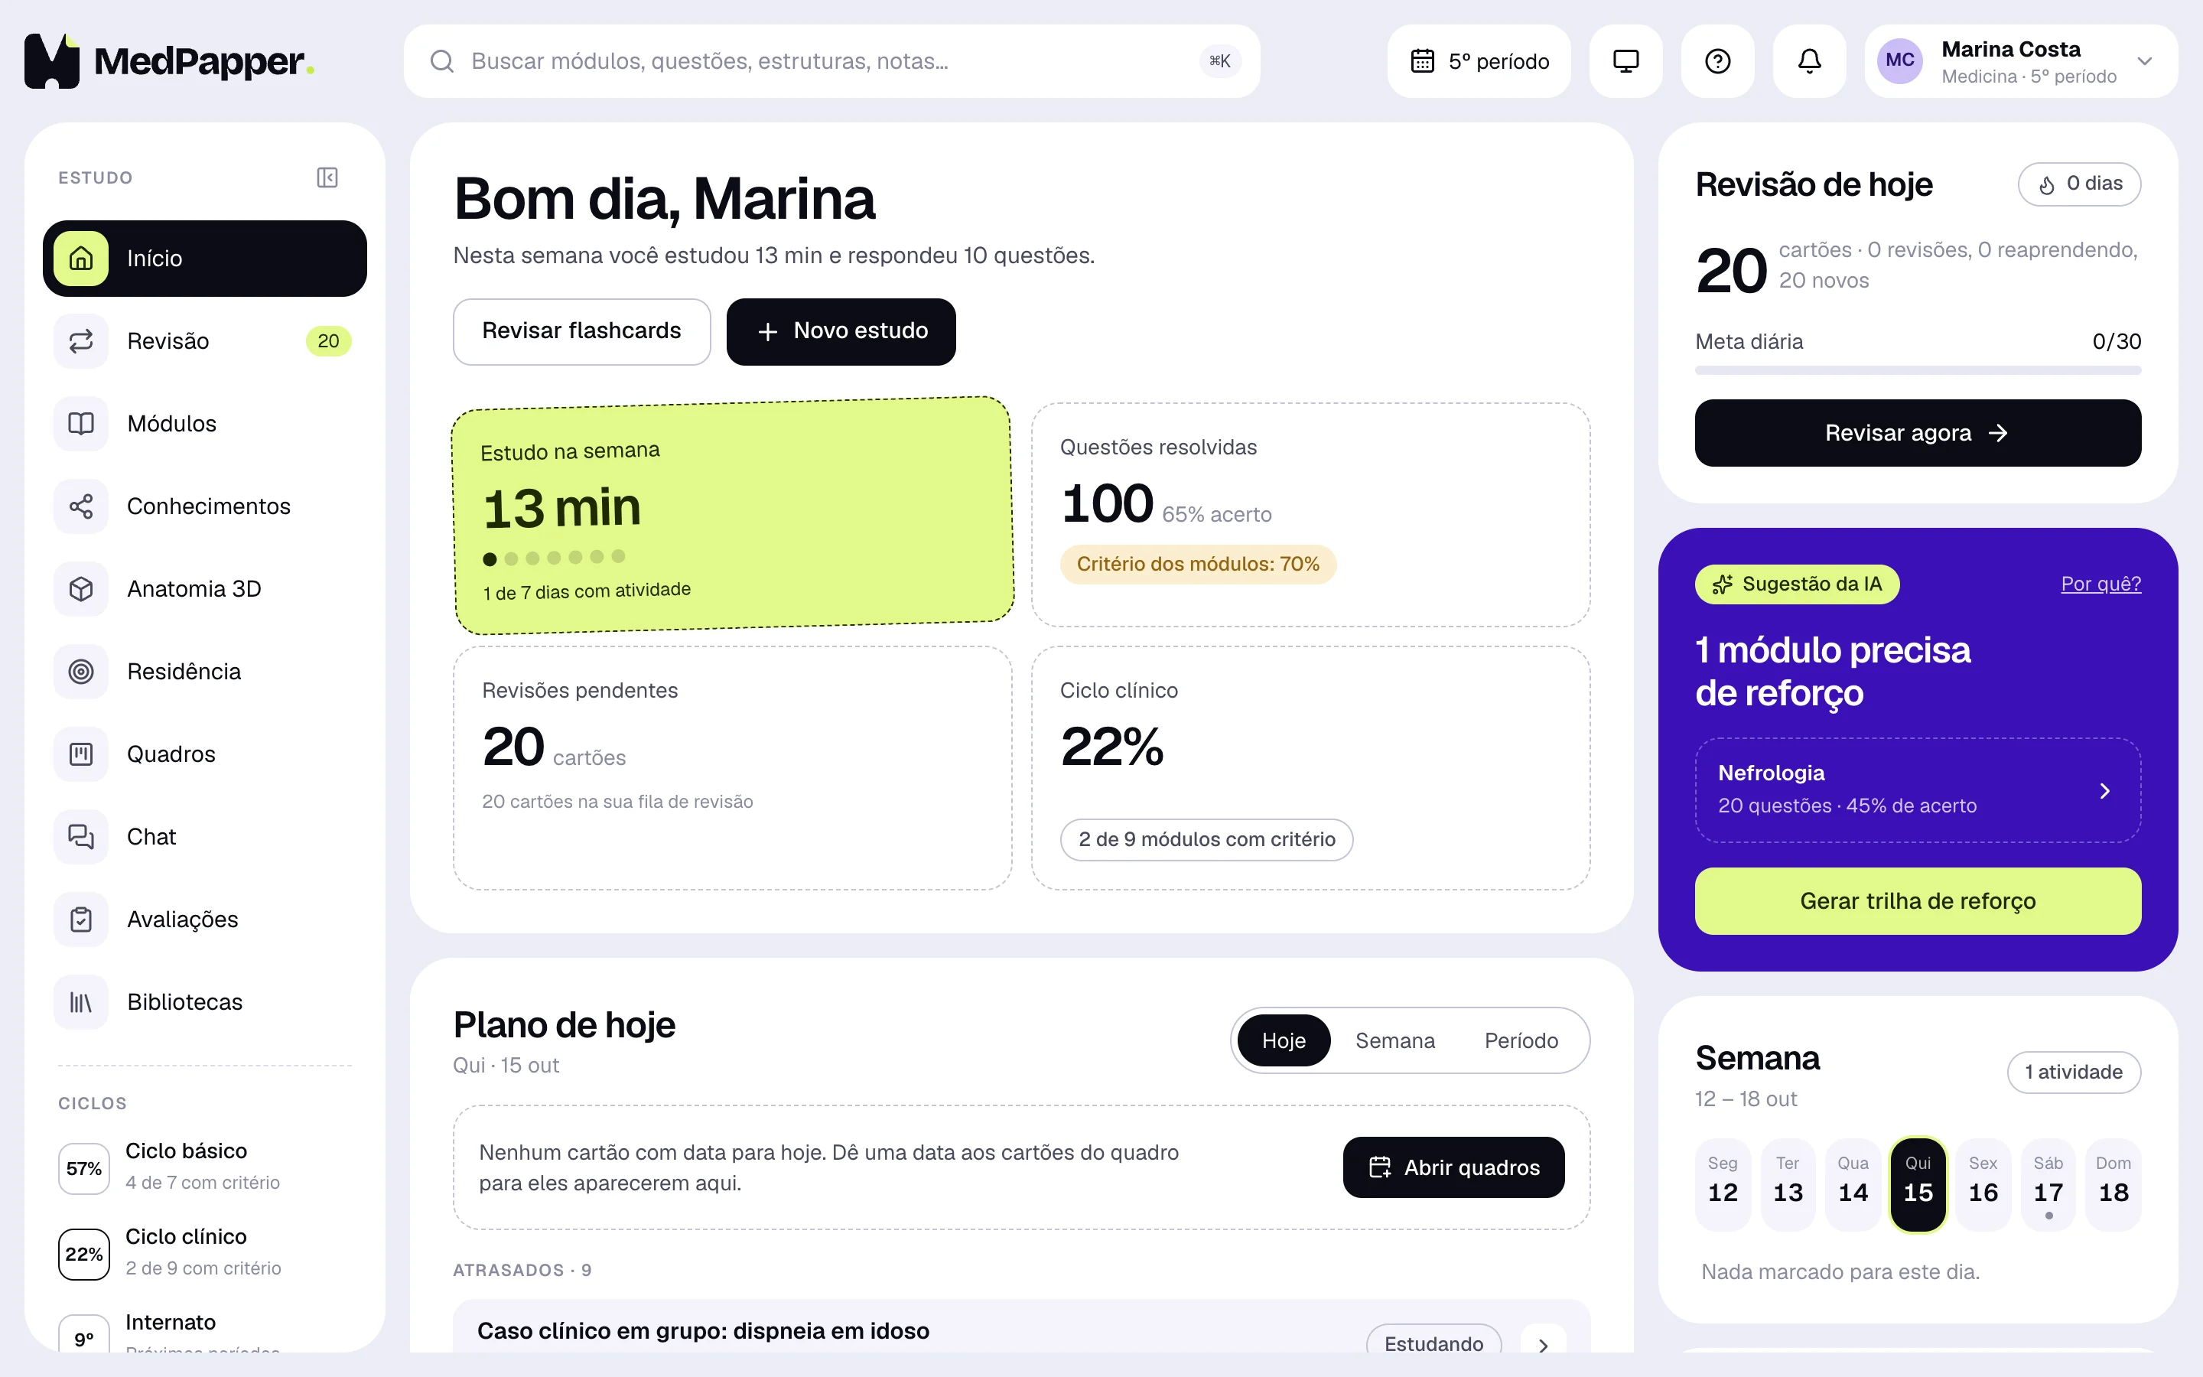Image resolution: width=2203 pixels, height=1377 pixels.
Task: Click Abrir quadros button
Action: point(1454,1167)
